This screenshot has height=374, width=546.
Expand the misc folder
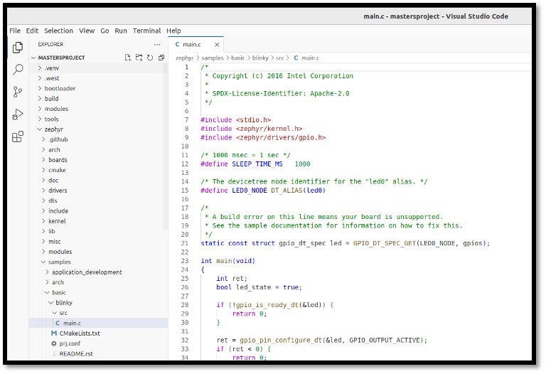[x=98, y=242]
